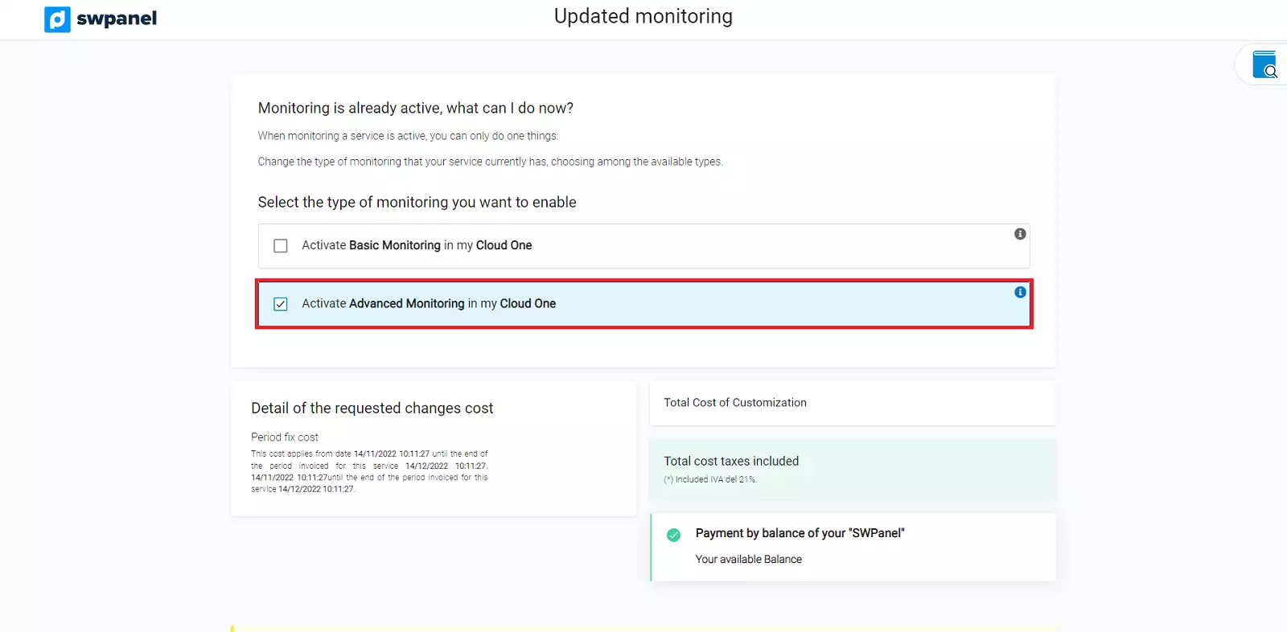Click the 'Included IVA del 21%' note
This screenshot has width=1287, height=632.
click(710, 480)
